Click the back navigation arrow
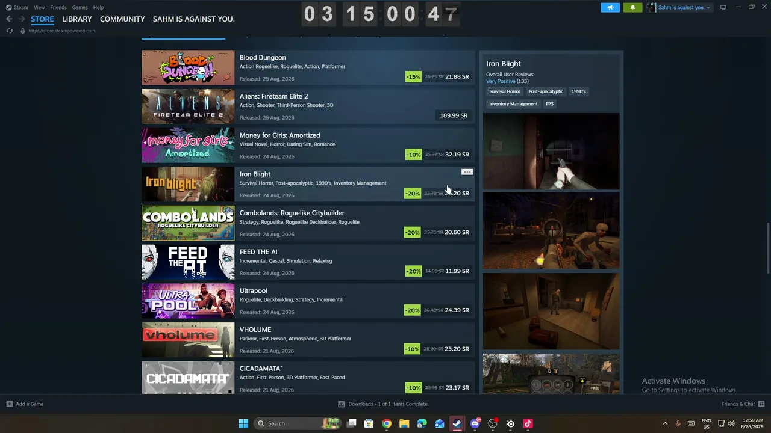 point(9,19)
